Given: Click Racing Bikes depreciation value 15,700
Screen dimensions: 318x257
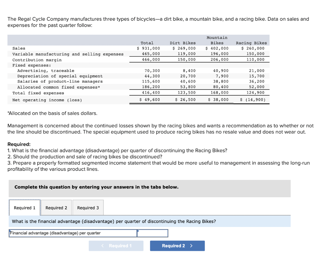Looking at the screenshot, I should (257, 76).
